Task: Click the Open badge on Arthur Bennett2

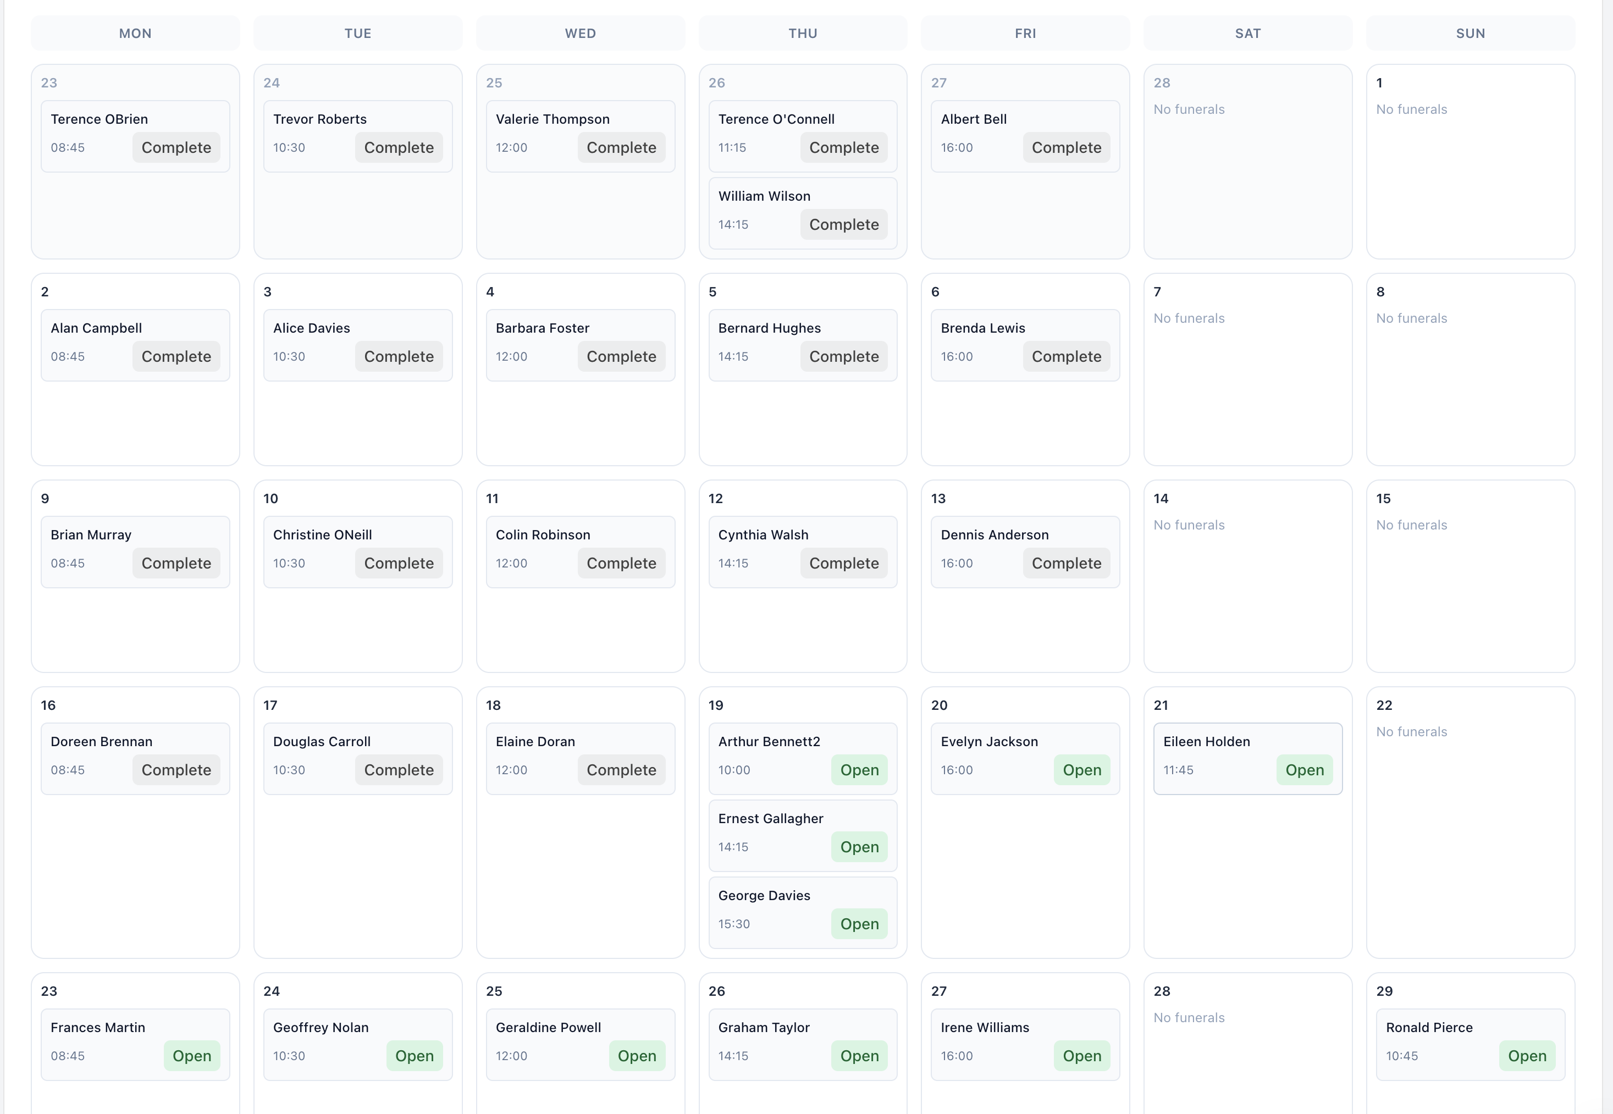Action: coord(859,770)
